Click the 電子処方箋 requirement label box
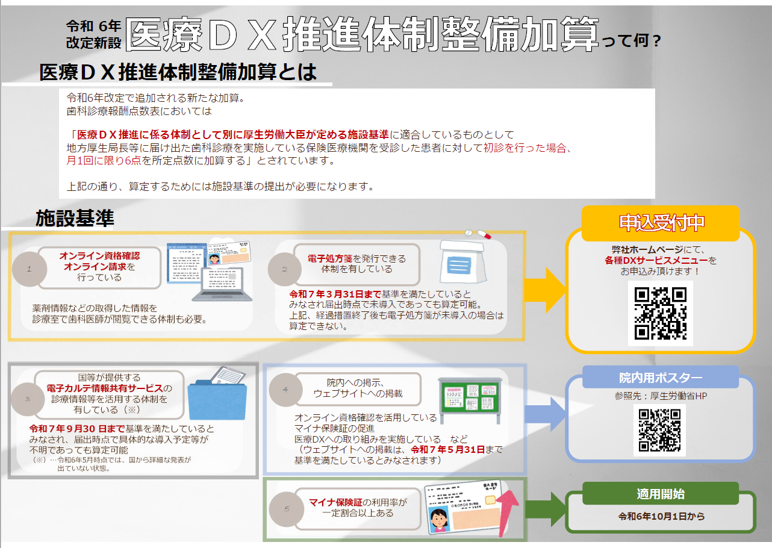Viewport: 772px width, 548px height. click(356, 264)
